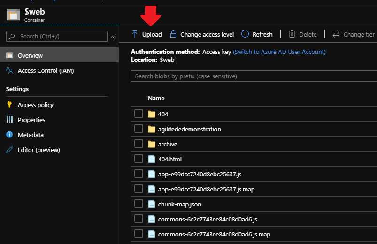Open the Overview menu item

(30, 55)
